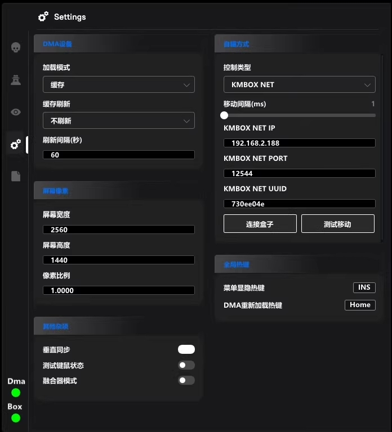Turn on the 融合器模式 switch

pyautogui.click(x=186, y=380)
